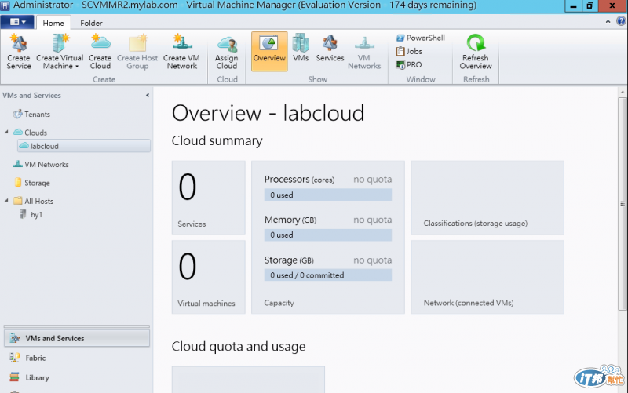Click the Virtual machines count tile
The height and width of the screenshot is (393, 628).
point(208,277)
